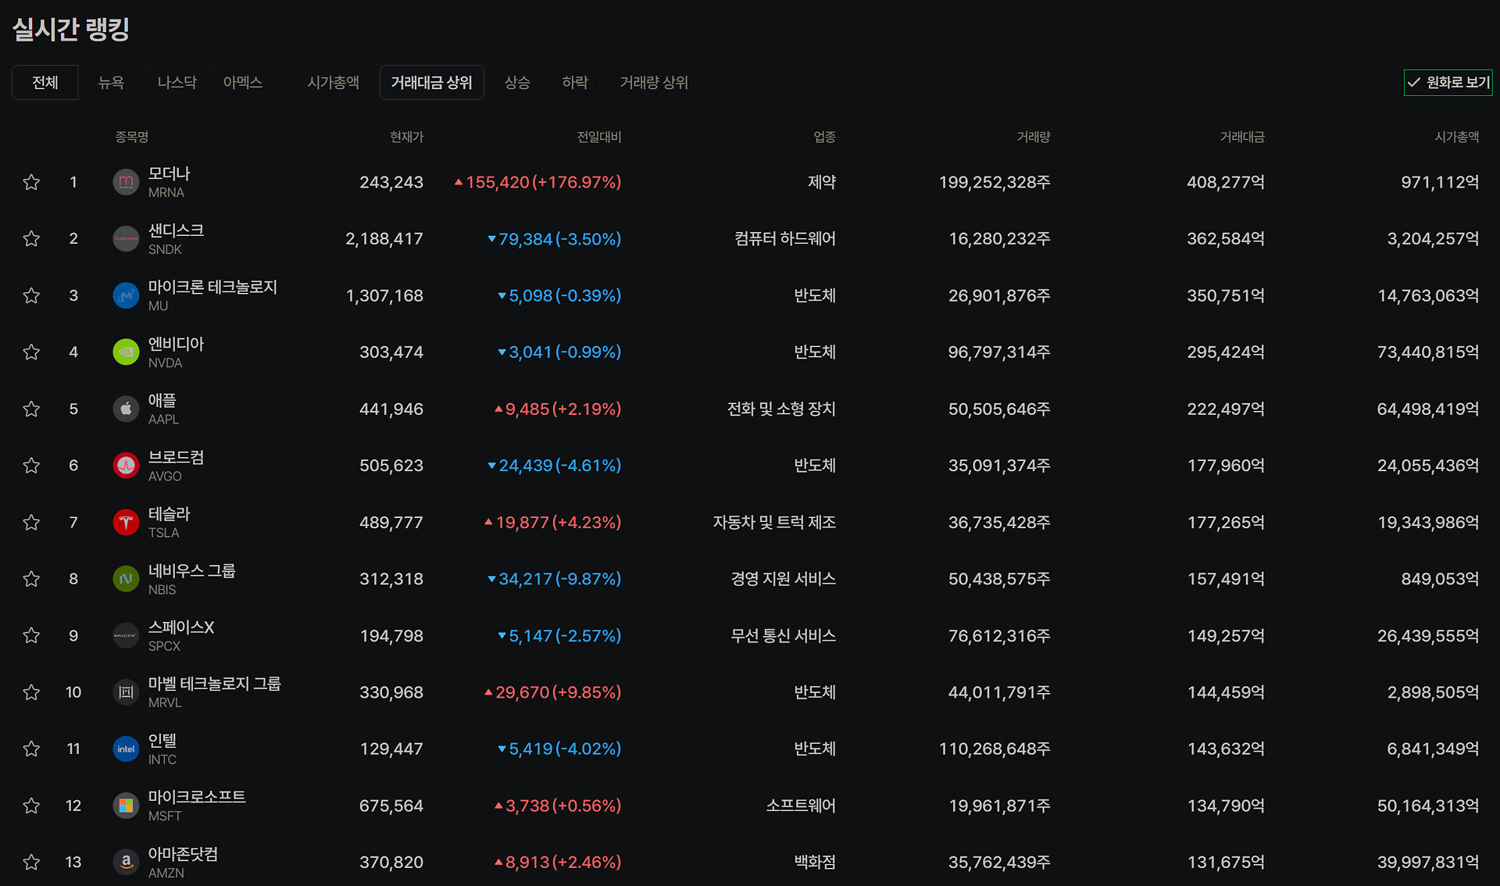Viewport: 1500px width, 886px height.
Task: Click Marvell's trading value 144,459억
Action: [x=1226, y=692]
